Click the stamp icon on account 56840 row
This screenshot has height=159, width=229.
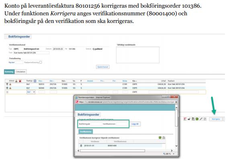click(x=10, y=88)
